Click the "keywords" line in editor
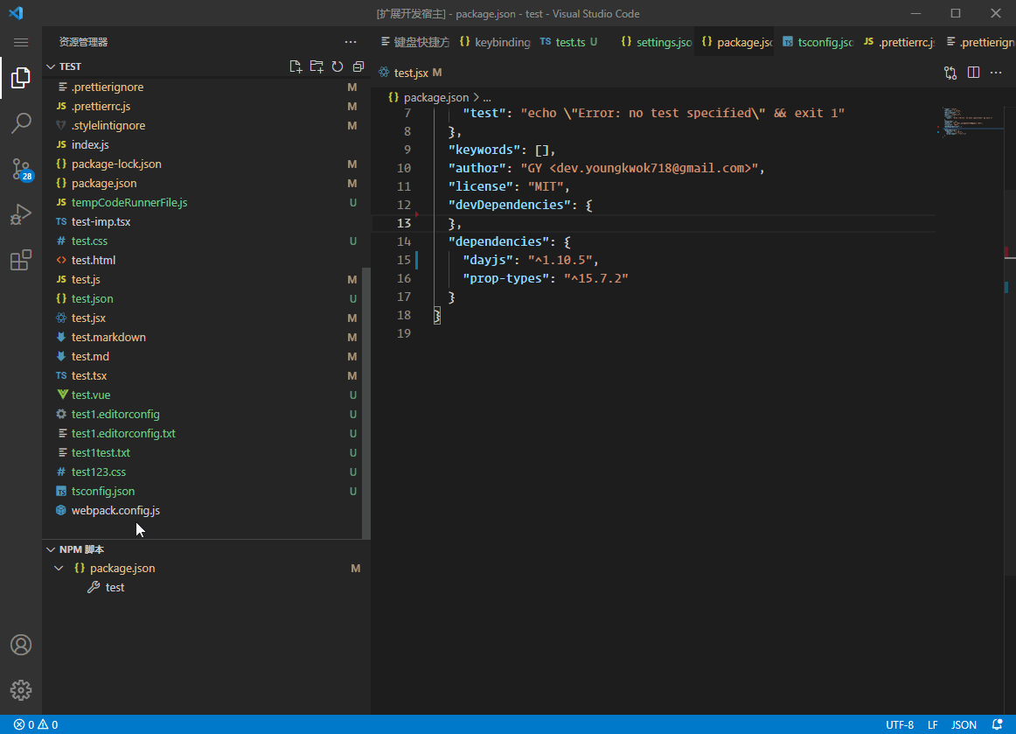Image resolution: width=1016 pixels, height=734 pixels. [502, 150]
